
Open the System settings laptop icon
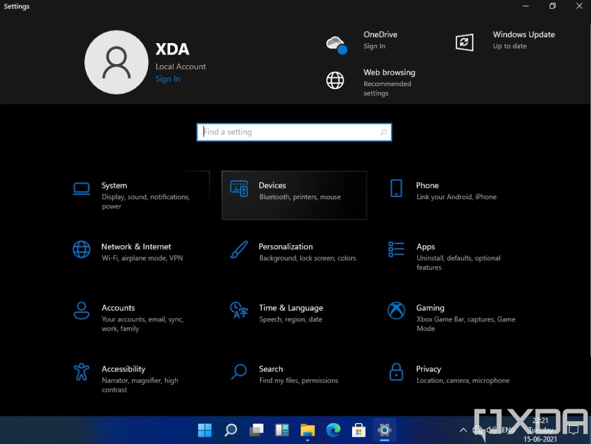point(81,188)
